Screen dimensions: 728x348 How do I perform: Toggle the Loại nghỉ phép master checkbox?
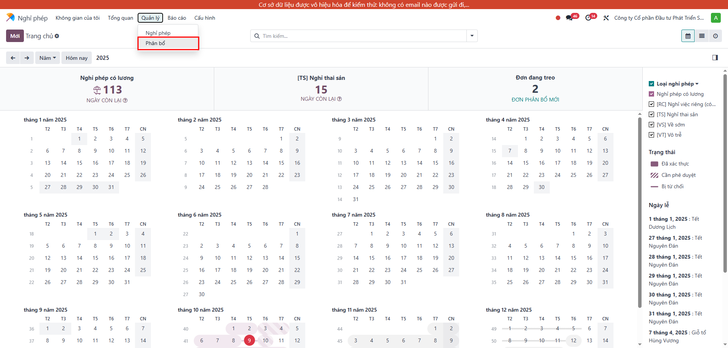tap(651, 84)
